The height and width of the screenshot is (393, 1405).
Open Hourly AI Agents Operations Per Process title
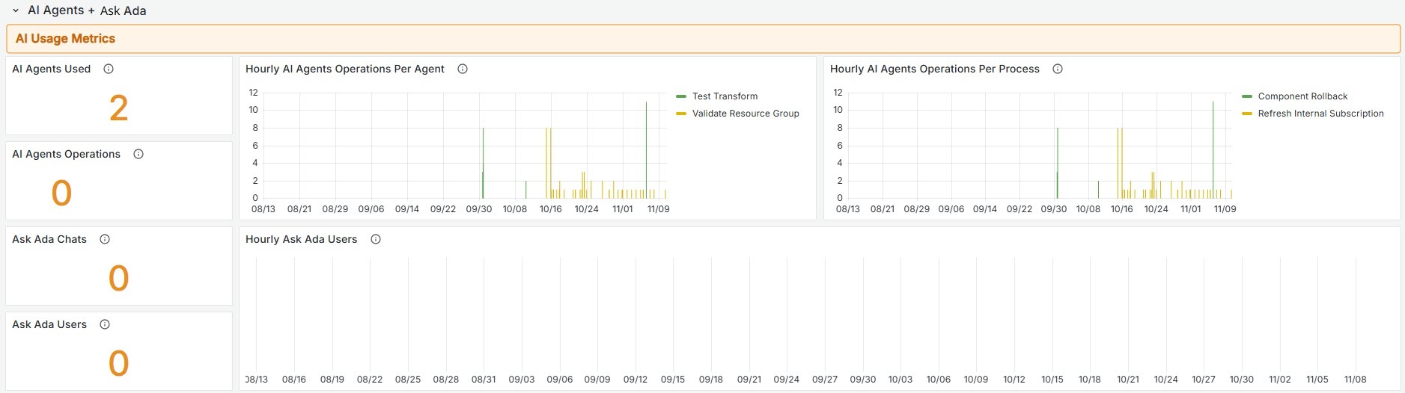pyautogui.click(x=935, y=69)
